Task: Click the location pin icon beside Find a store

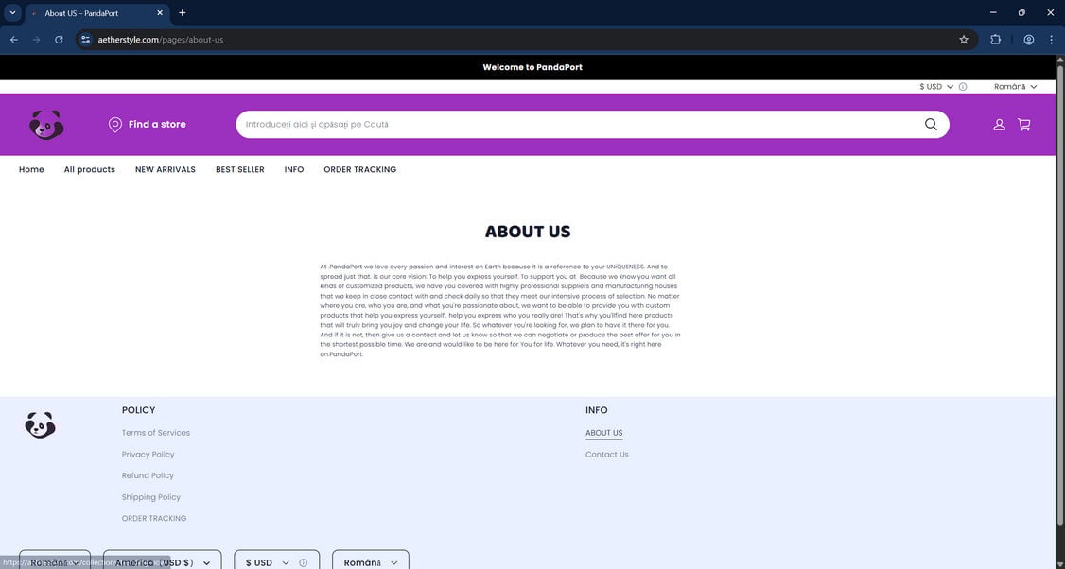Action: pyautogui.click(x=115, y=124)
